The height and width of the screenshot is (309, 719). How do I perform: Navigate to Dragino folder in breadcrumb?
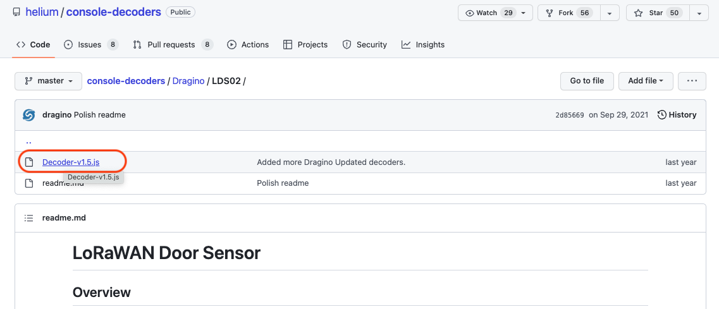click(x=188, y=81)
